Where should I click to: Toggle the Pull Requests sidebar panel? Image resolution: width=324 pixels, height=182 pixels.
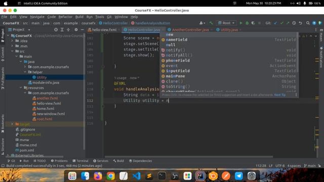tap(3, 78)
